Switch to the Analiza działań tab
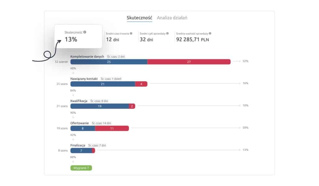This screenshot has width=319, height=186. click(172, 18)
